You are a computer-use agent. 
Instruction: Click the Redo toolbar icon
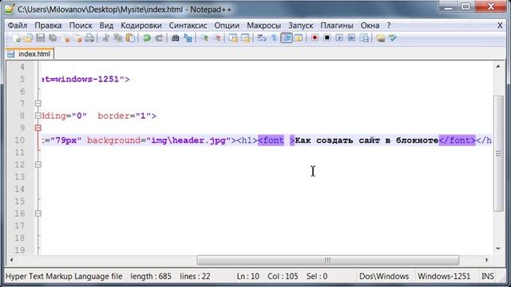159,38
